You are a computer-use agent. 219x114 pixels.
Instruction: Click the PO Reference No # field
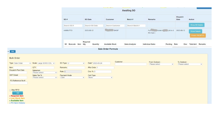[19, 83]
